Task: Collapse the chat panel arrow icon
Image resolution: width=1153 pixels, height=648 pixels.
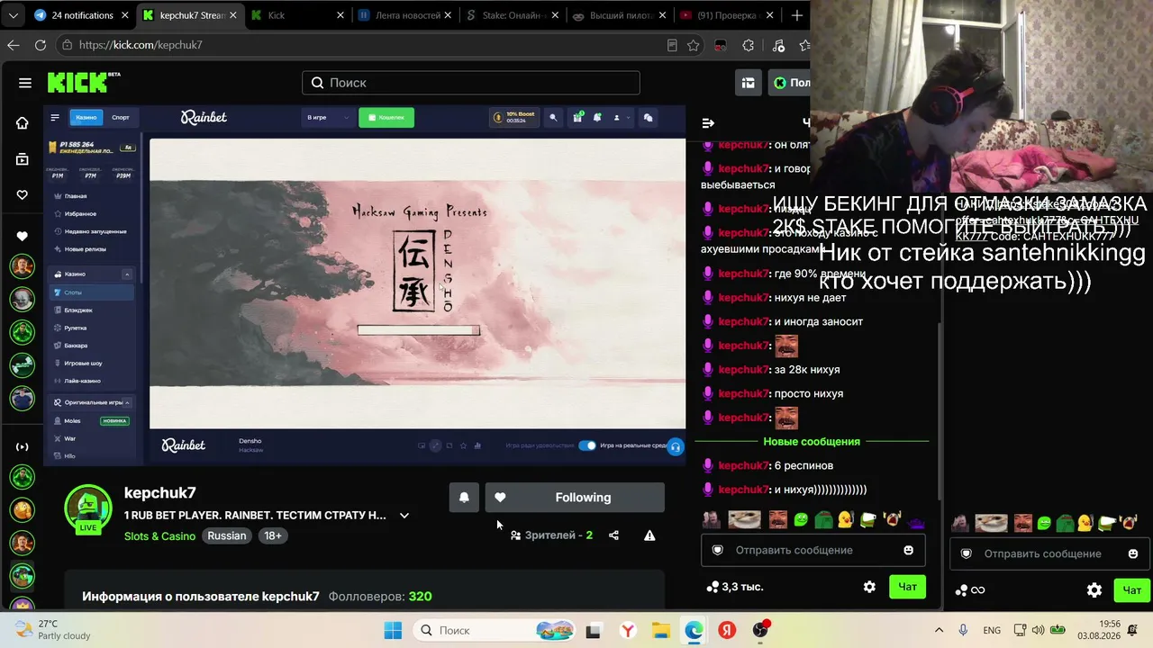Action: (708, 123)
